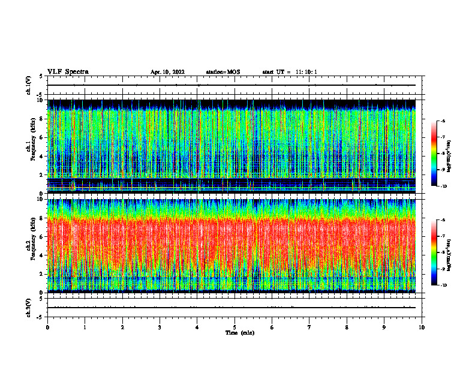This screenshot has width=475, height=367.
Task: Select ch.2 frequency axis "6" kHz tick label
Action: point(41,237)
